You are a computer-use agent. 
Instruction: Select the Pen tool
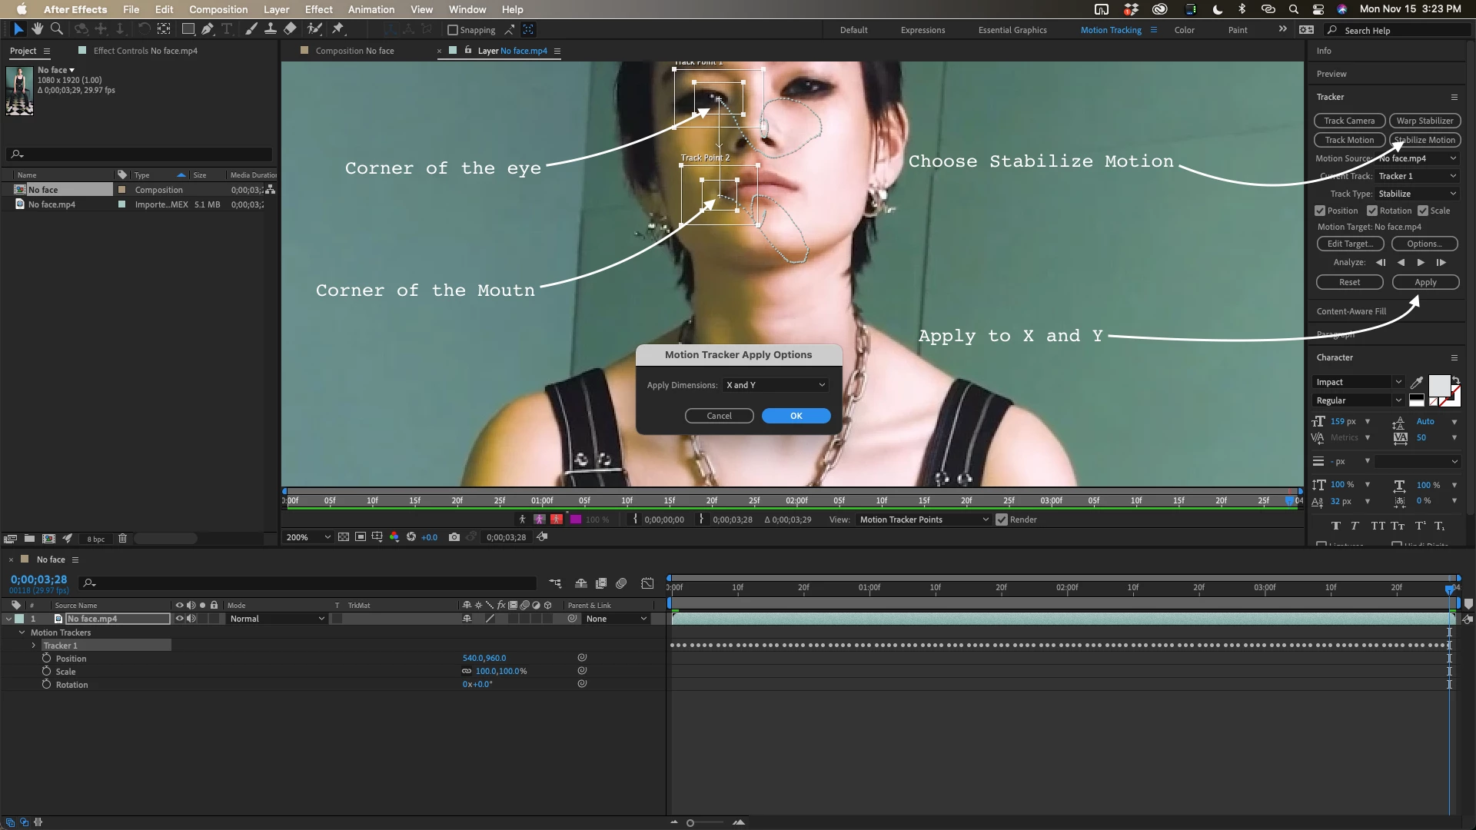[x=208, y=29]
